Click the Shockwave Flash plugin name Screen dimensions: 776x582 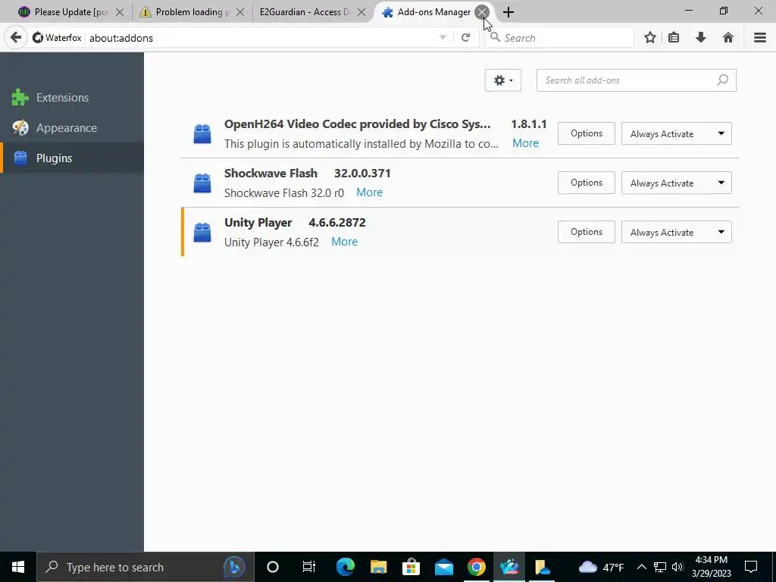(x=271, y=174)
